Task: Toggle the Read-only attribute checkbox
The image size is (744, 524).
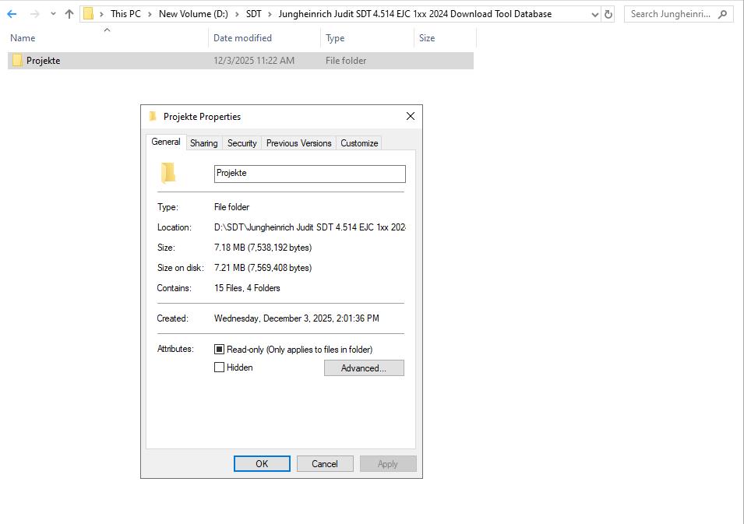Action: point(219,350)
